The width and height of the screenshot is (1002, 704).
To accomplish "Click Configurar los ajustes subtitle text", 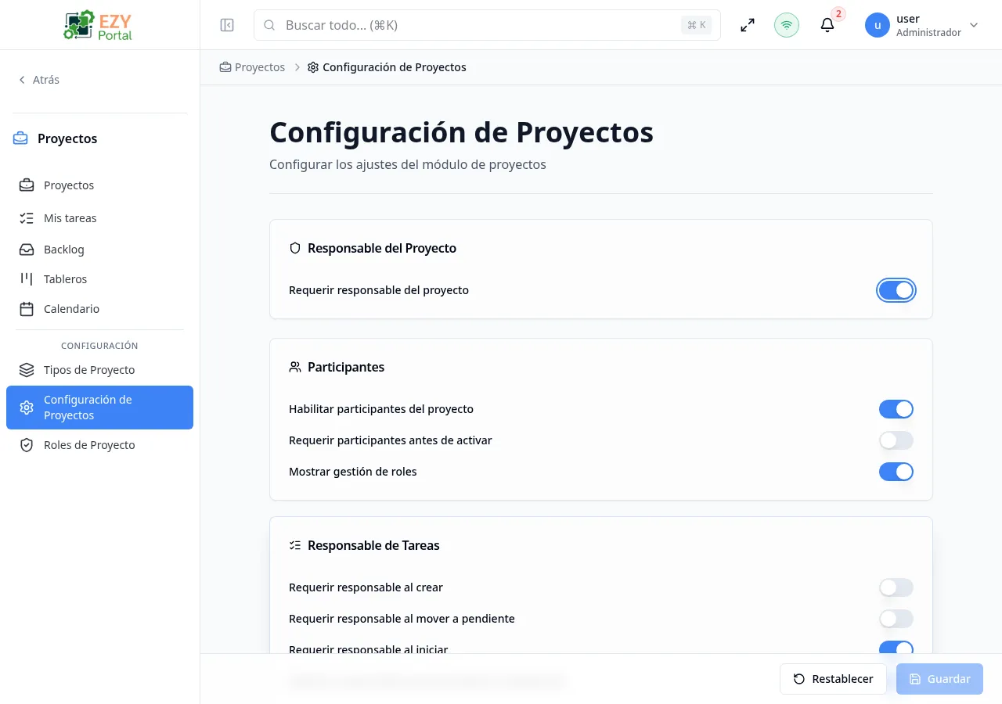I will coord(408,165).
